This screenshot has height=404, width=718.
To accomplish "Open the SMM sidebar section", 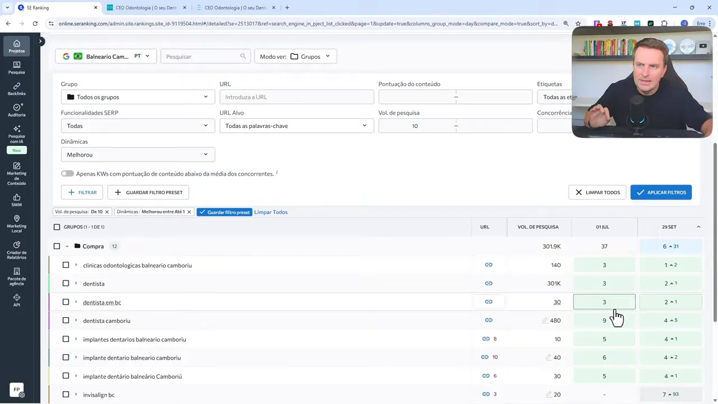I will [16, 200].
